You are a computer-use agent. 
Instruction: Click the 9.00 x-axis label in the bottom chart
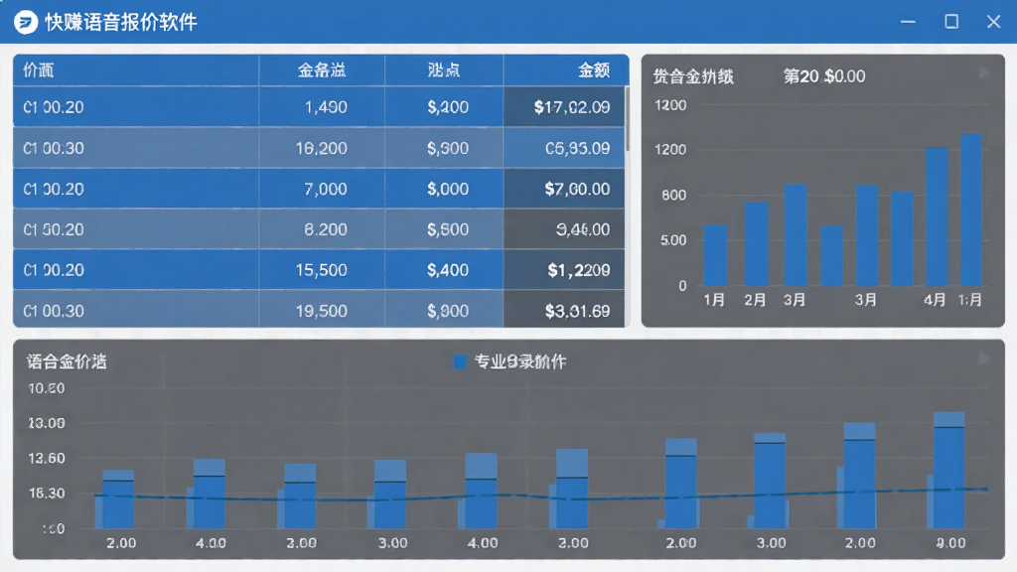[950, 543]
